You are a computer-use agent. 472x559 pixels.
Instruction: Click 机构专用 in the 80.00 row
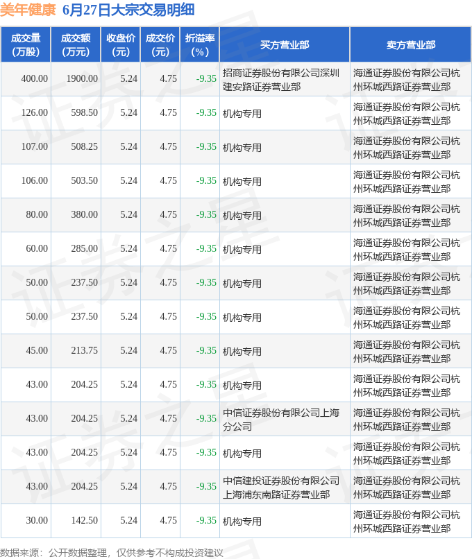(x=242, y=216)
